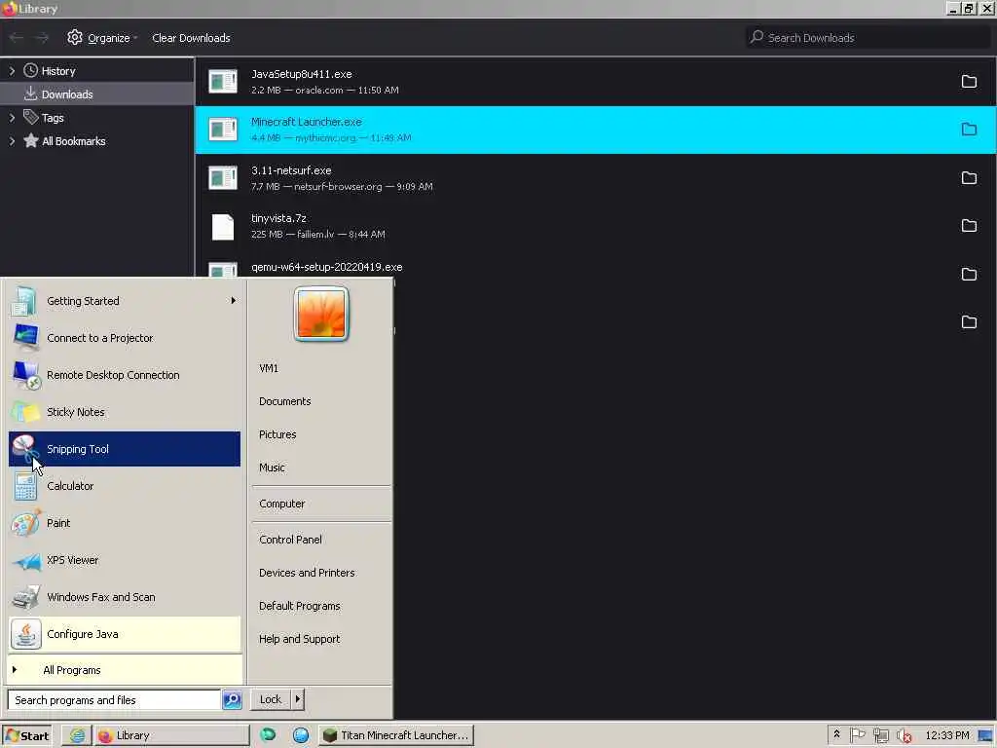997x748 pixels.
Task: Click the Start button
Action: point(26,735)
